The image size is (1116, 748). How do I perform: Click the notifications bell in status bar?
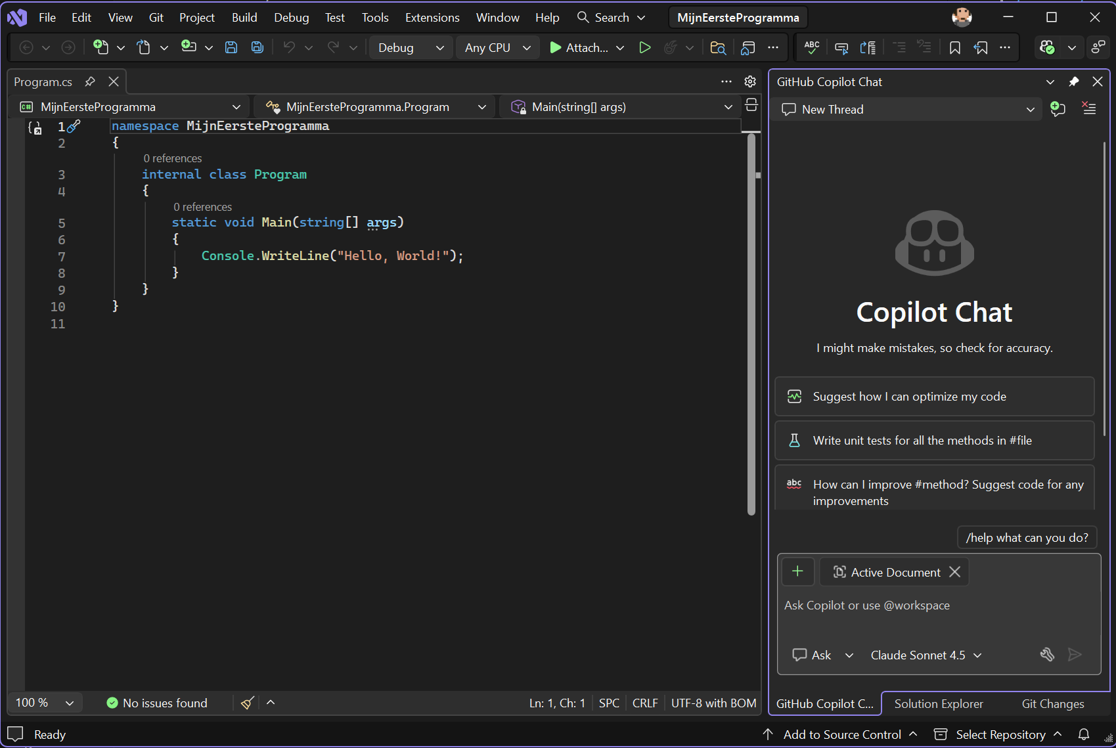pos(1084,734)
